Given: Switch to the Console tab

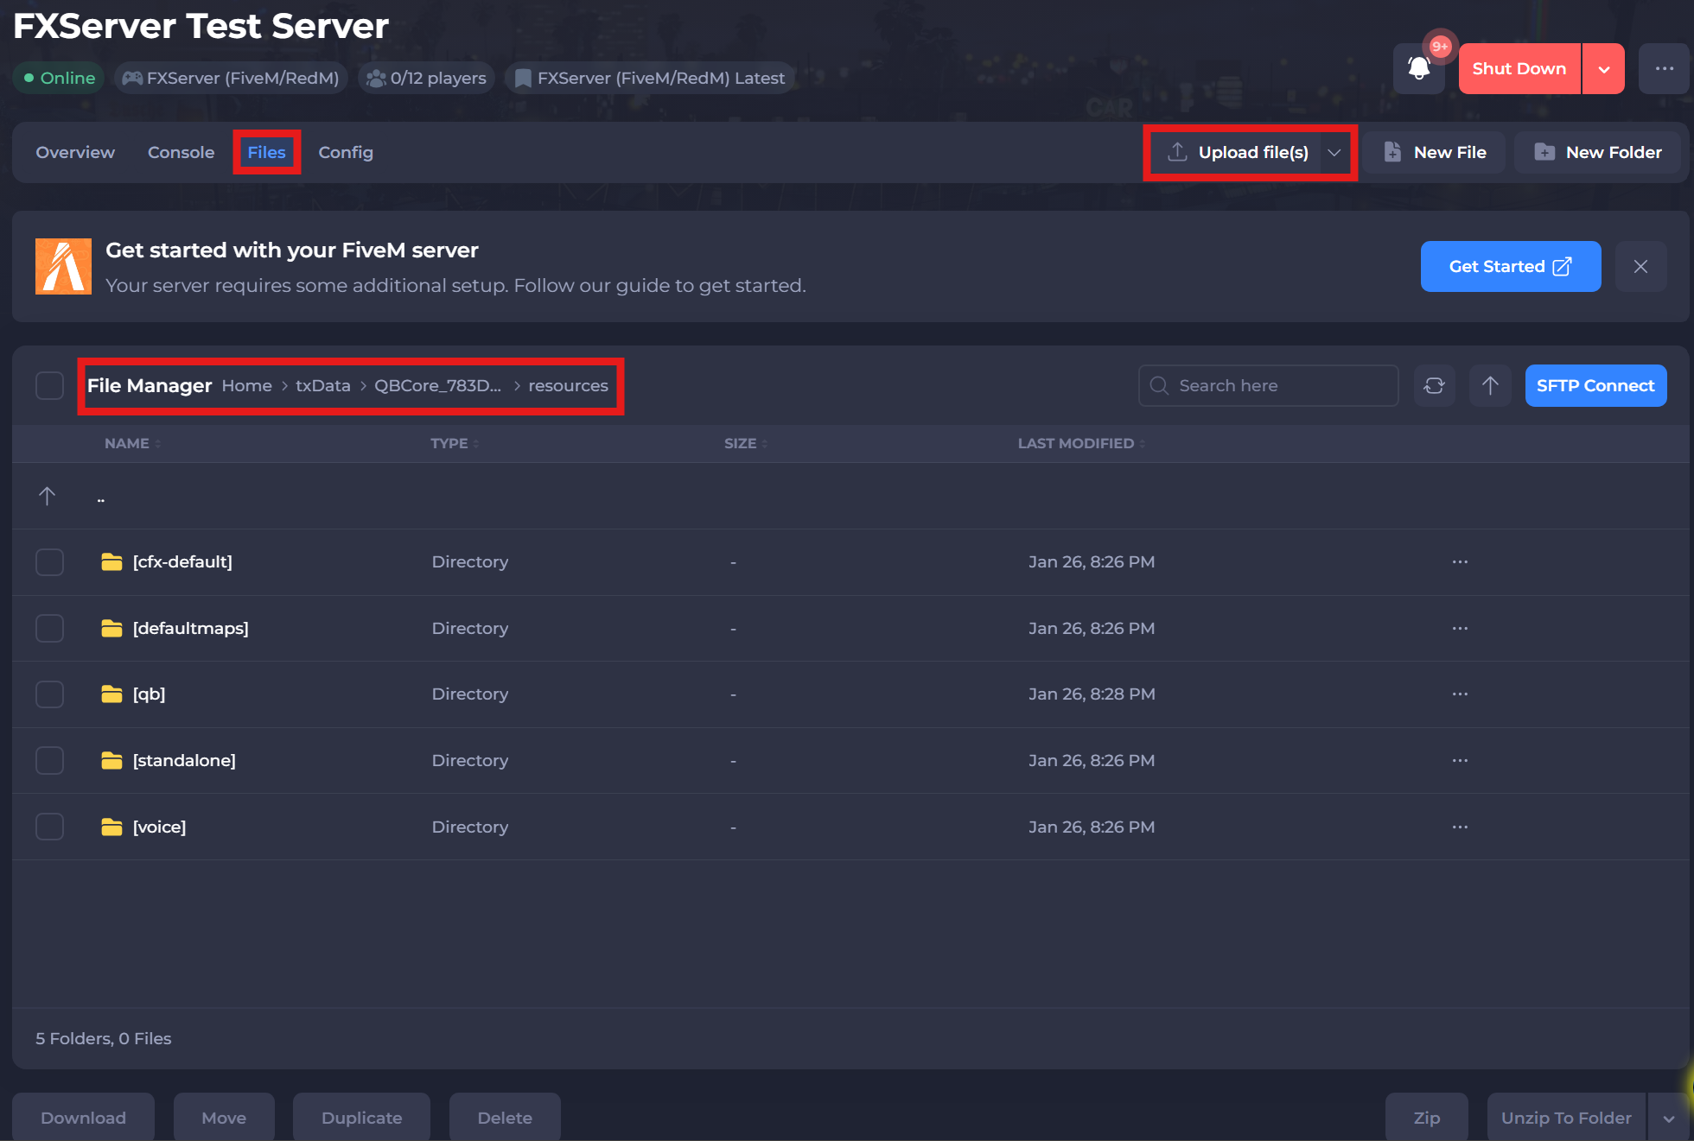Looking at the screenshot, I should tap(181, 152).
